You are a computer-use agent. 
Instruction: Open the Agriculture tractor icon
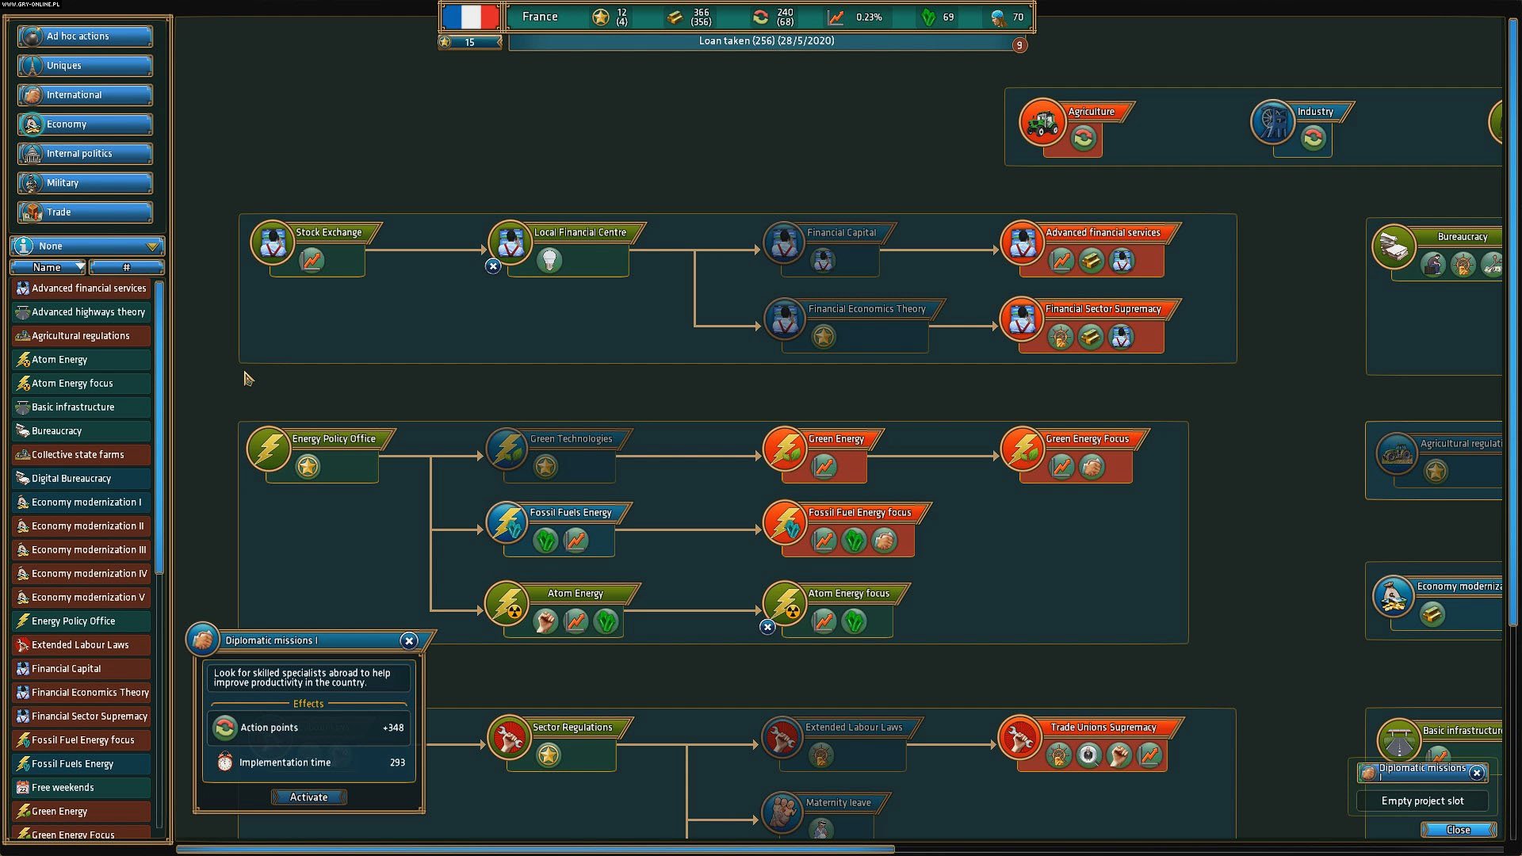1042,122
